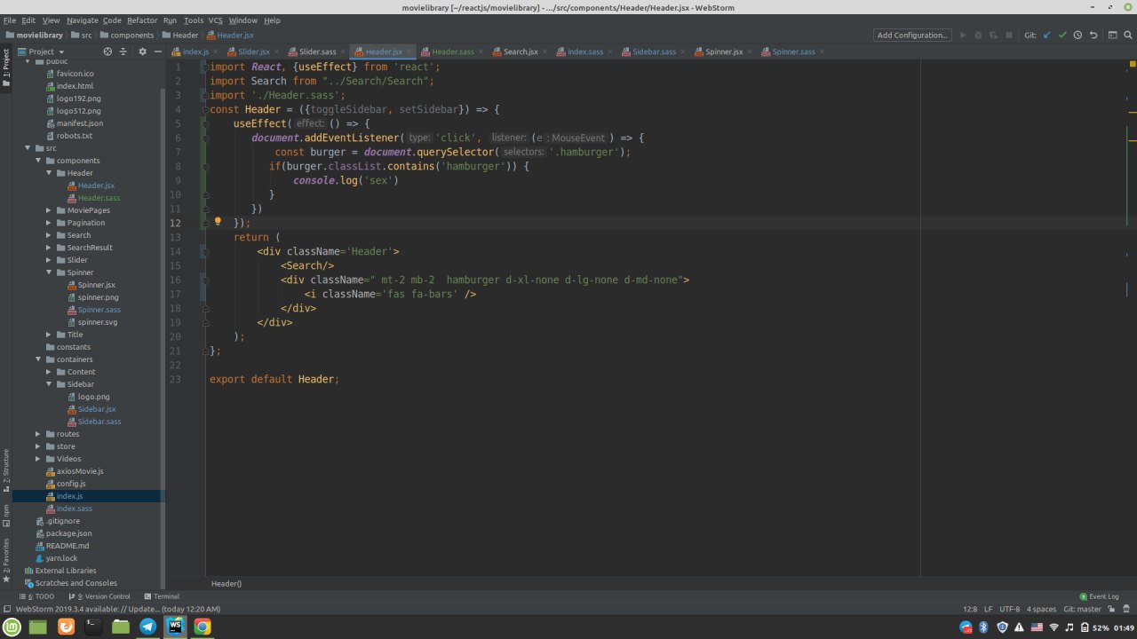Click the Telegram icon in the taskbar
This screenshot has width=1137, height=639.
tap(148, 627)
